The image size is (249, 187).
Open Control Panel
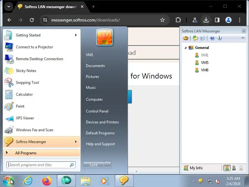[x=97, y=111]
